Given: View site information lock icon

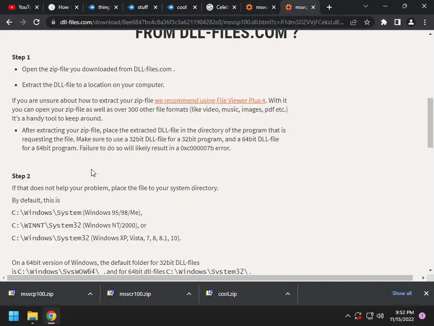Looking at the screenshot, I should [53, 22].
